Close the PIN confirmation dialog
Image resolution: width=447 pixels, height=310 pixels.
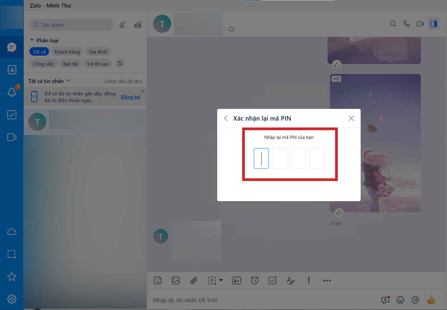click(351, 118)
